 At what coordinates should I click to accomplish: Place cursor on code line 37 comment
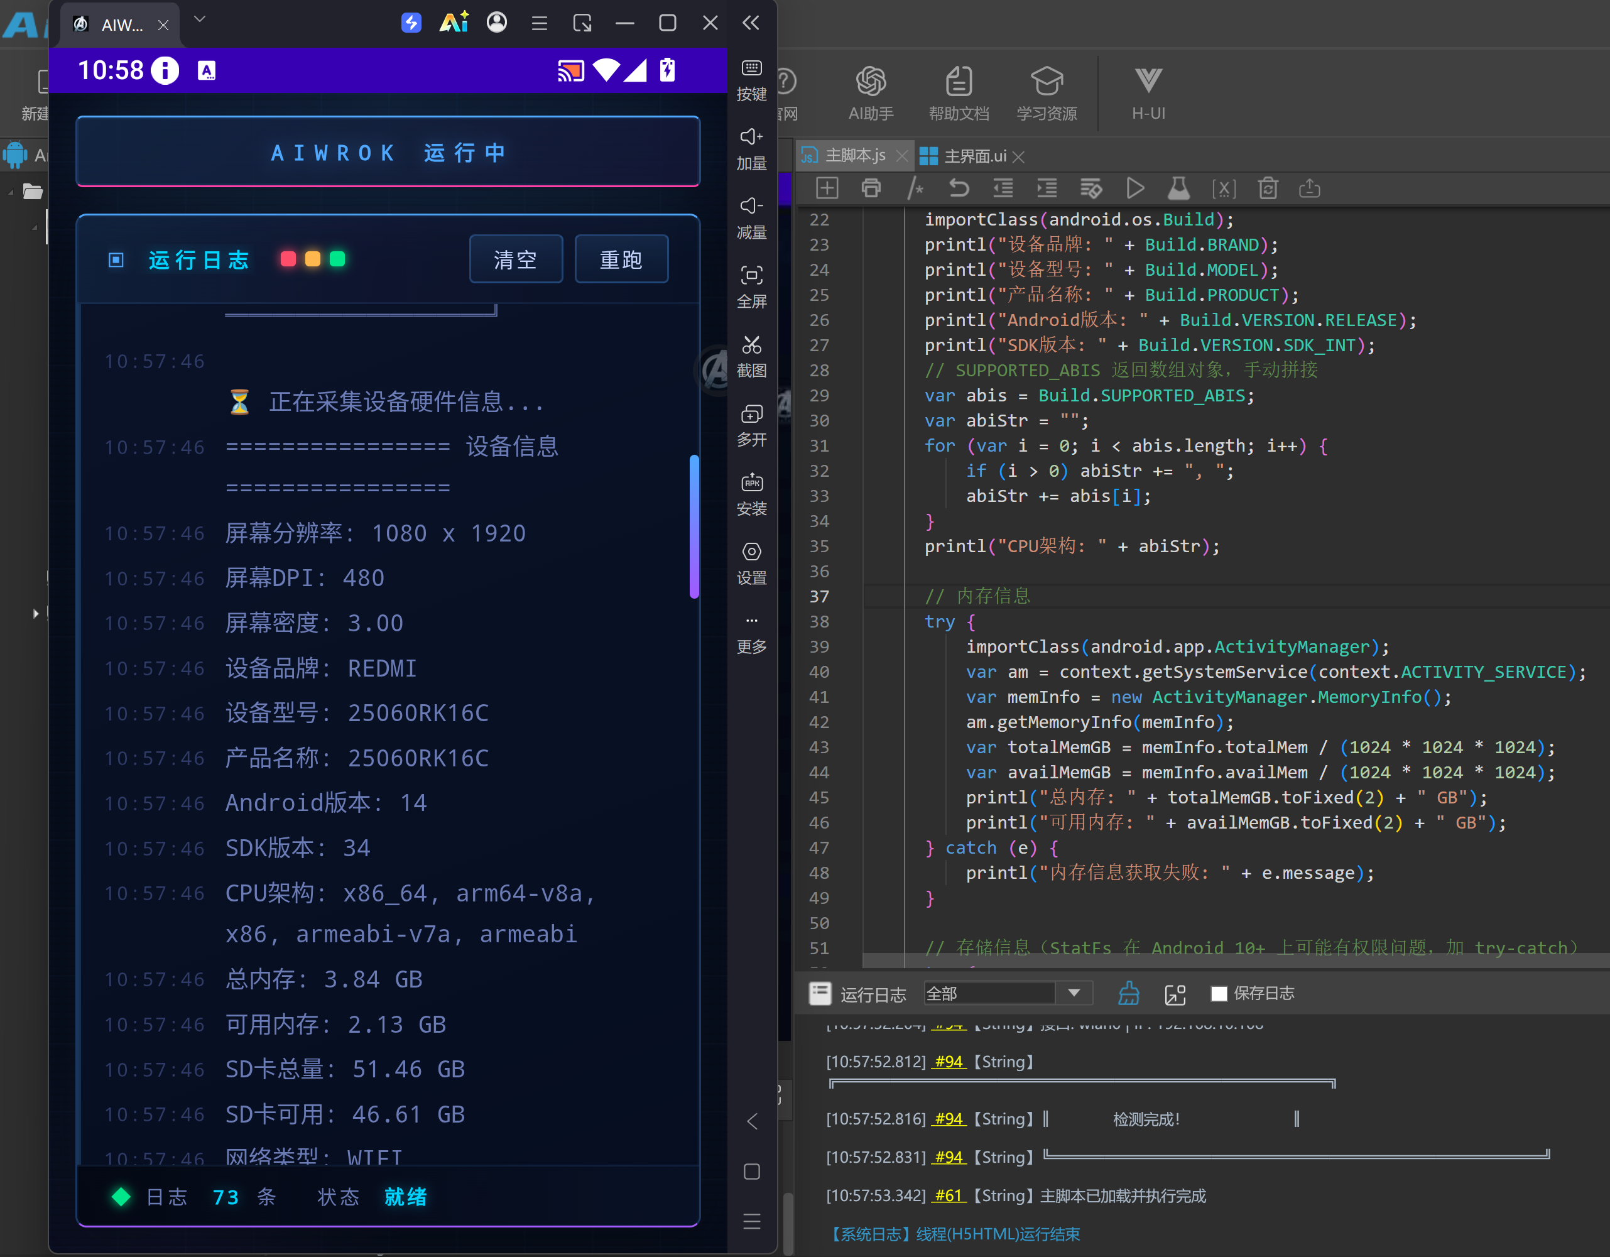[x=977, y=596]
